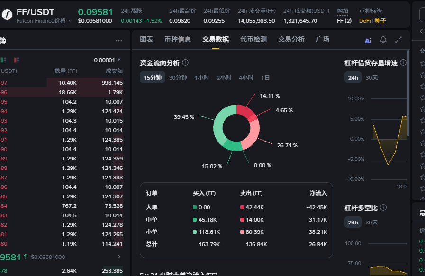Select the 15分钟 fund flow interval
Viewport: 425px width, 276px height.
(153, 78)
